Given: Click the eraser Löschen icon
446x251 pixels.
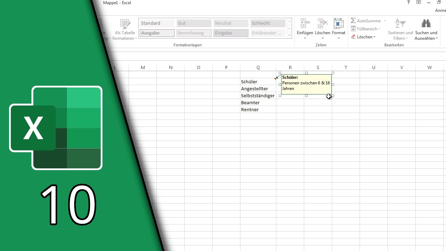Looking at the screenshot, I should point(353,37).
